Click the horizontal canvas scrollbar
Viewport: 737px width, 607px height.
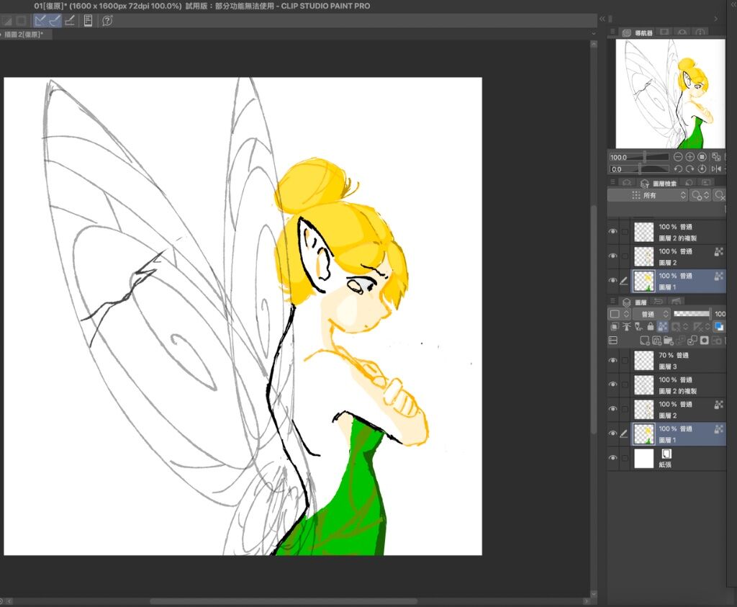[x=284, y=601]
